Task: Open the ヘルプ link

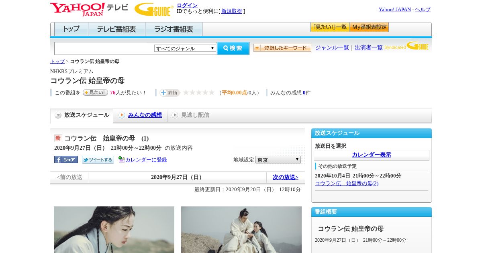Action: tap(423, 10)
